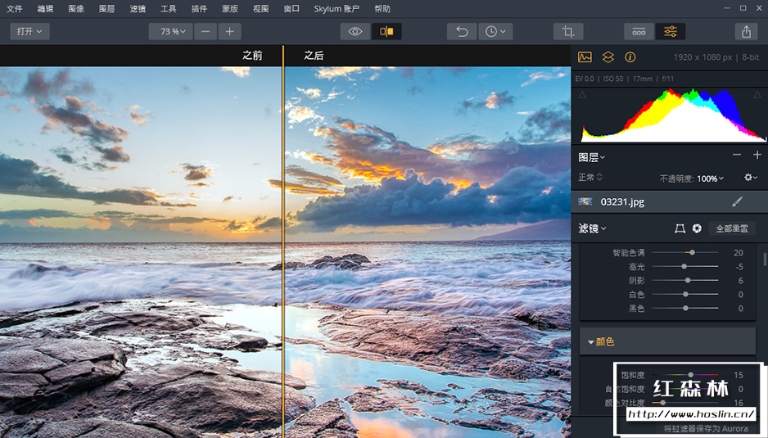Image resolution: width=768 pixels, height=438 pixels.
Task: Adjust the 高光 slider
Action: click(685, 267)
